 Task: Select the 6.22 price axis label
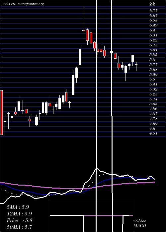click(153, 40)
